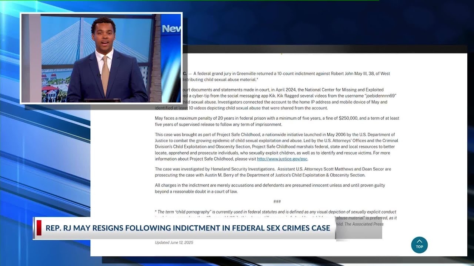Click the 'New' logo text in the video inset
This screenshot has width=474, height=266.
point(171,29)
